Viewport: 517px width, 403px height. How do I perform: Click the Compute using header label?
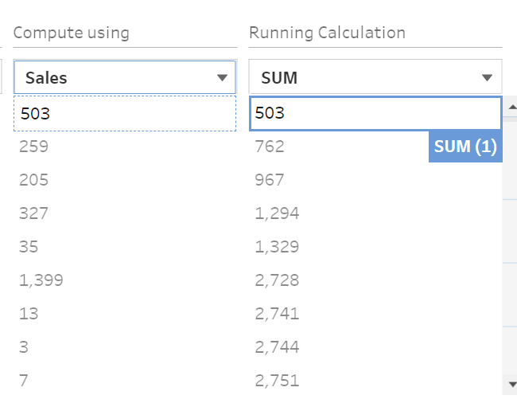pyautogui.click(x=72, y=33)
